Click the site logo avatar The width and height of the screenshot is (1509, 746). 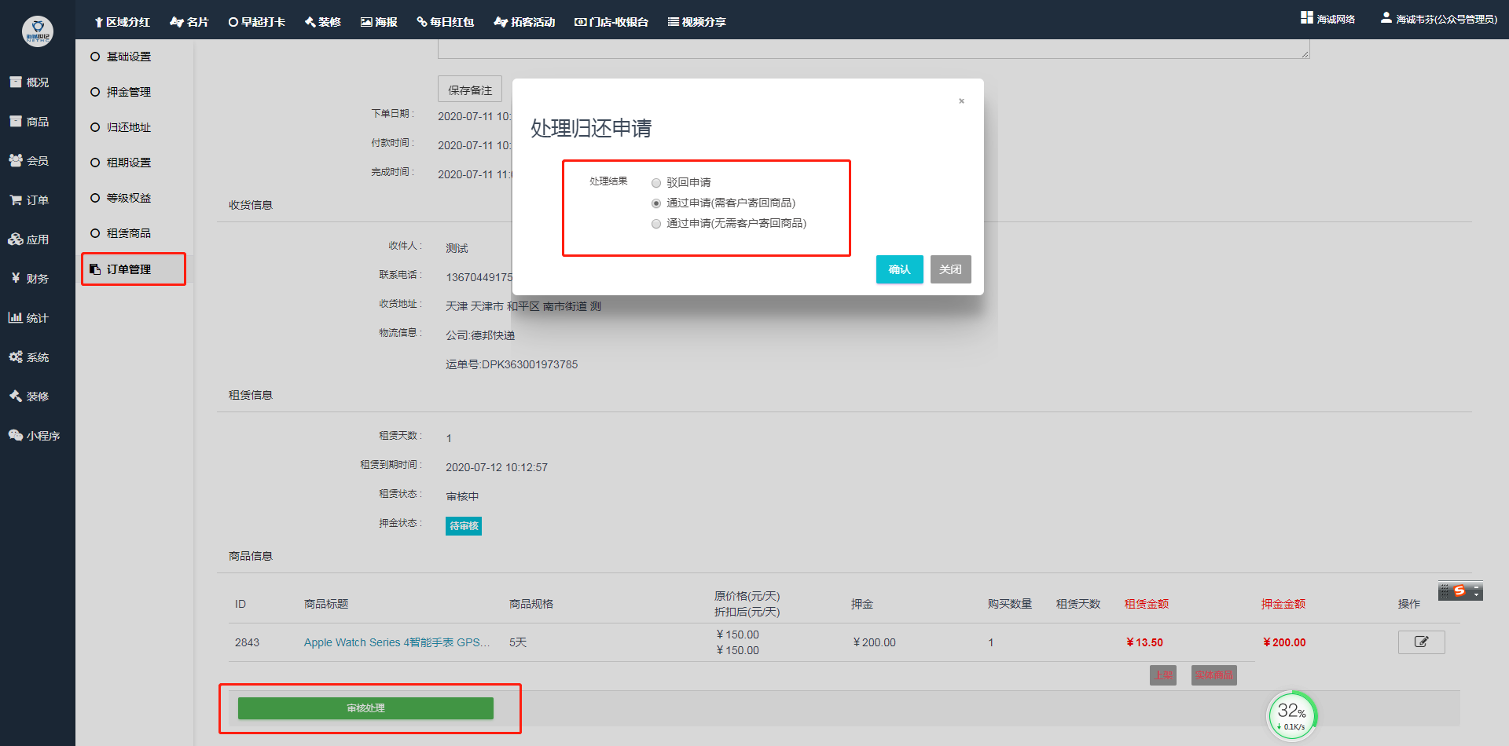coord(38,31)
